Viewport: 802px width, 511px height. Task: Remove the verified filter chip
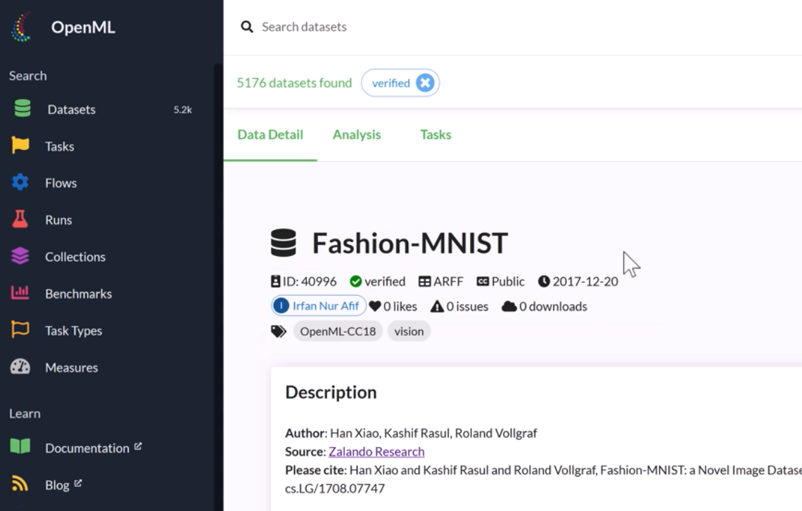425,83
